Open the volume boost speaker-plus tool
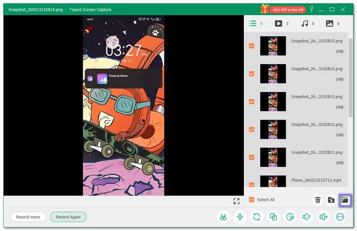The height and width of the screenshot is (231, 357). pos(323,217)
